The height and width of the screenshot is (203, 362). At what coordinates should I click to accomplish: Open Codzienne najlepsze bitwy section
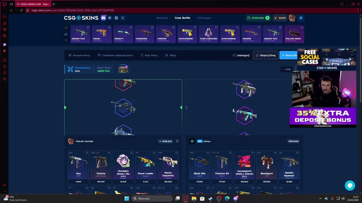115,55
